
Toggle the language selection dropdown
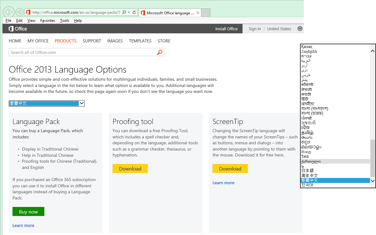[x=47, y=103]
